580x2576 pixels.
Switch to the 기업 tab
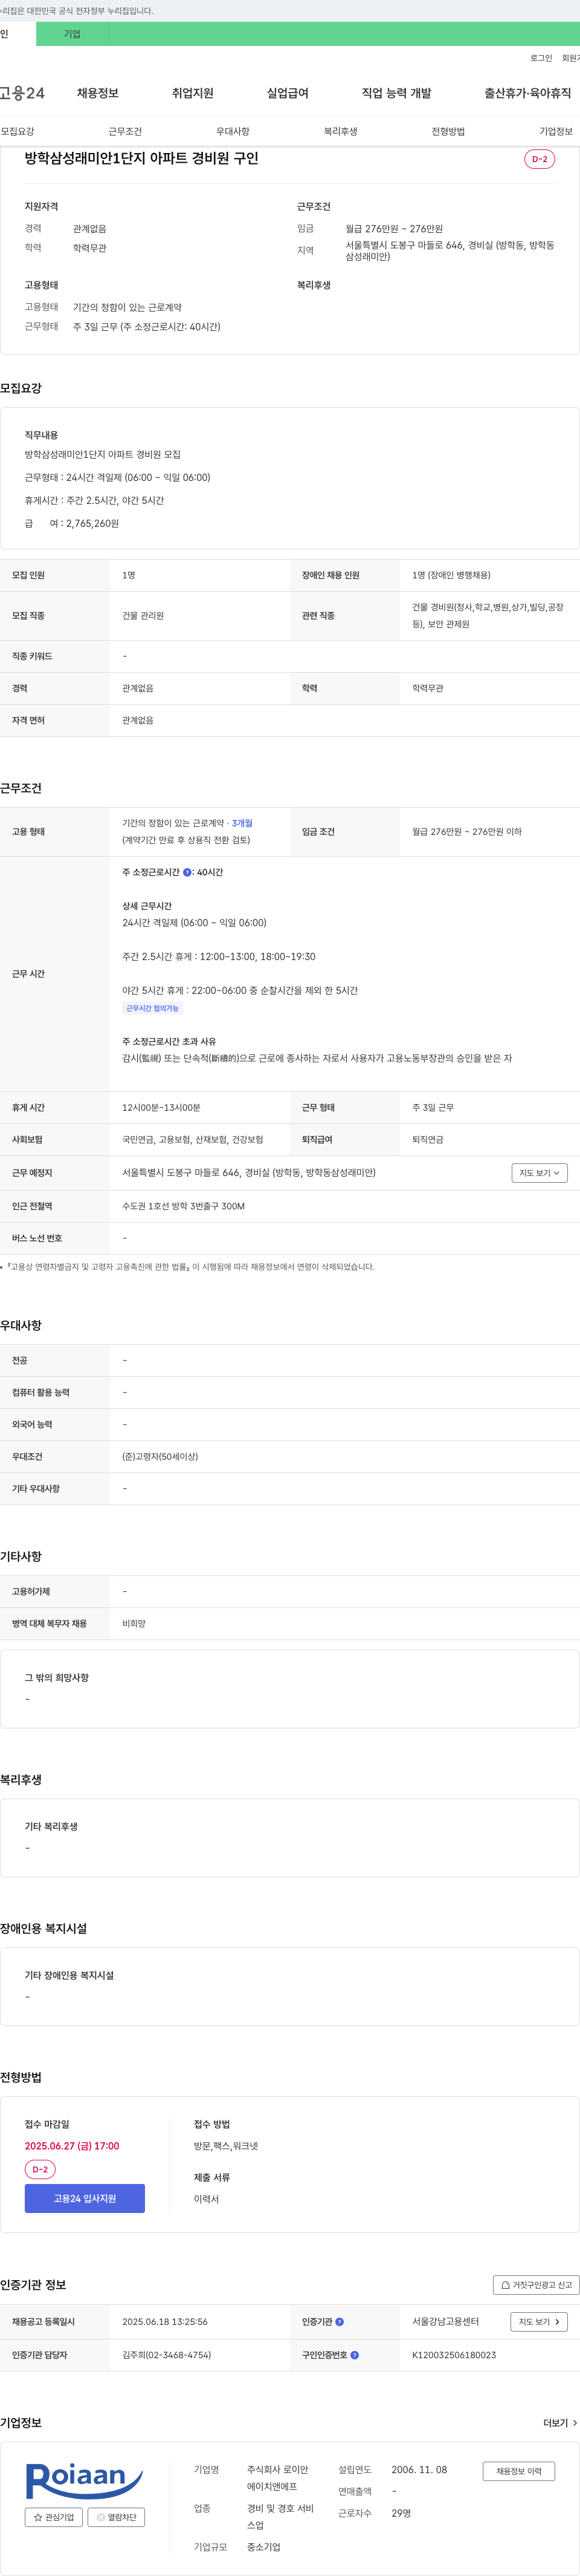tap(72, 34)
